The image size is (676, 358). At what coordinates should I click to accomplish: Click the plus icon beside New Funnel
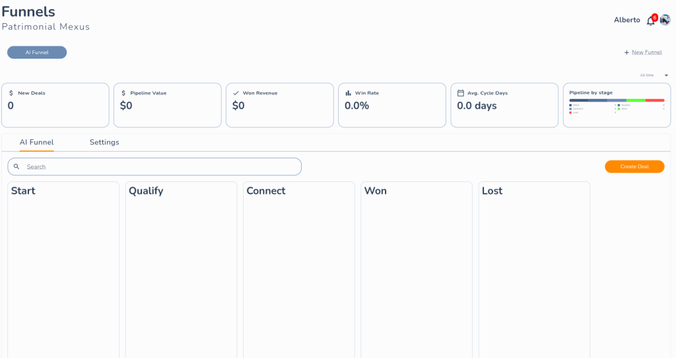tap(626, 53)
